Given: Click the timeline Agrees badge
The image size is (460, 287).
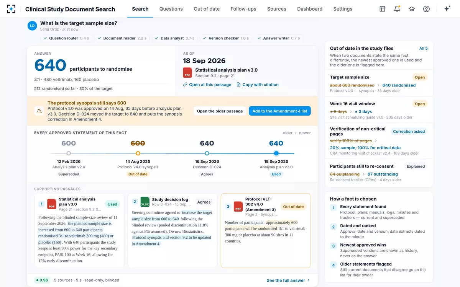Looking at the screenshot, I should [207, 174].
